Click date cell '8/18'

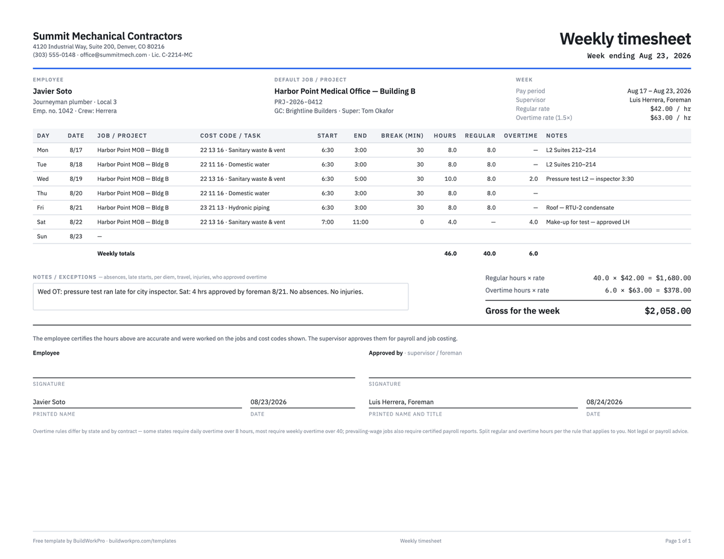(x=76, y=165)
